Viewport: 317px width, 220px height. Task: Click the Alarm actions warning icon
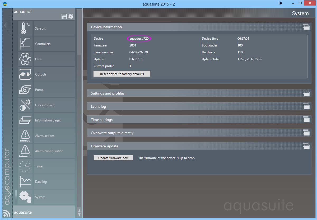25,136
